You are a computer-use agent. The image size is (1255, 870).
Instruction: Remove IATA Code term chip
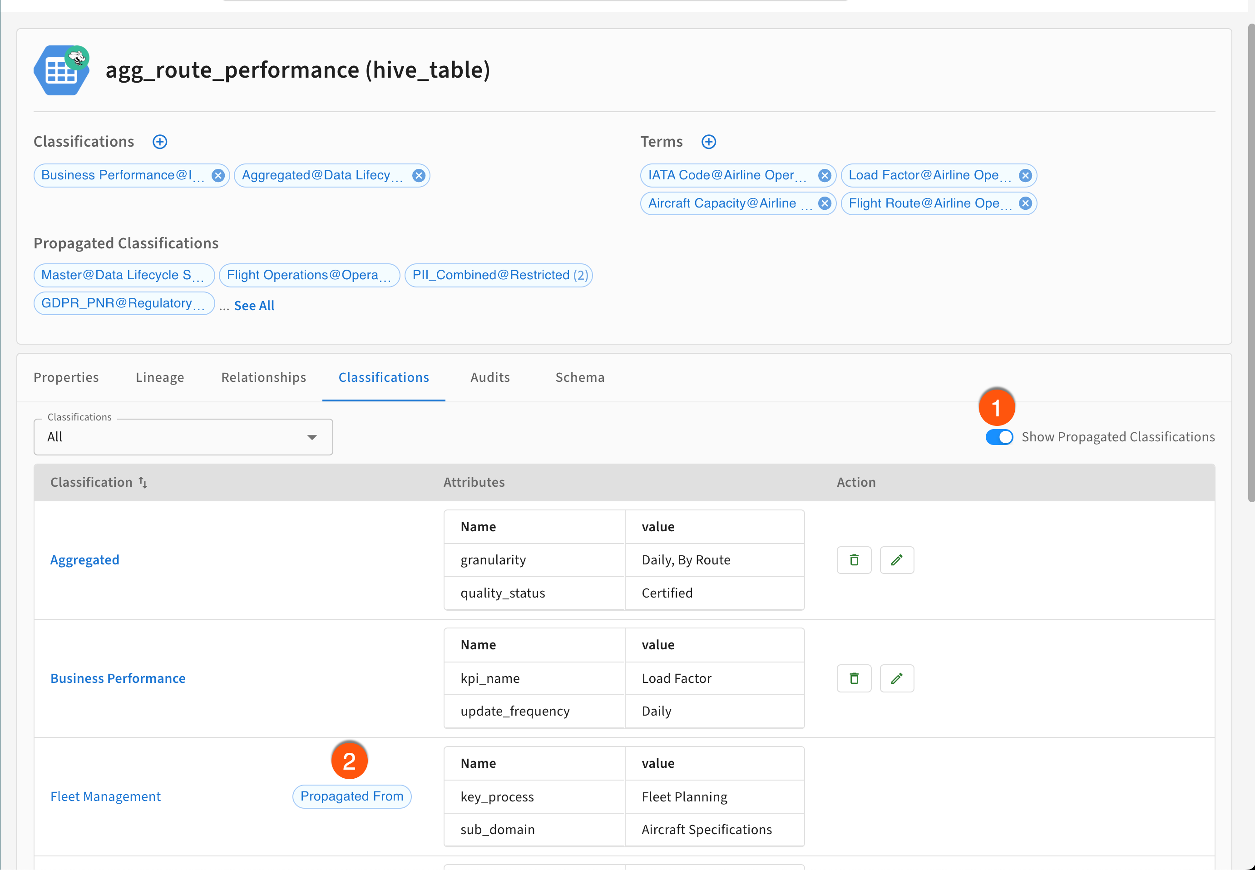click(825, 176)
